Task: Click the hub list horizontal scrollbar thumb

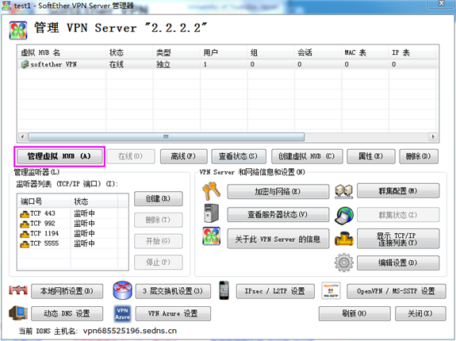Action: 167,136
